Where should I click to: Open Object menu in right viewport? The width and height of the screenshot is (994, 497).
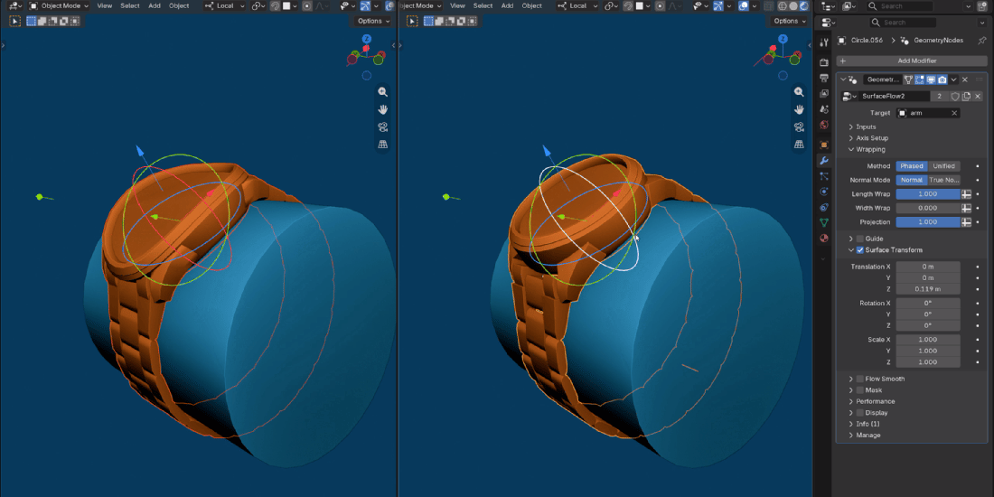532,5
